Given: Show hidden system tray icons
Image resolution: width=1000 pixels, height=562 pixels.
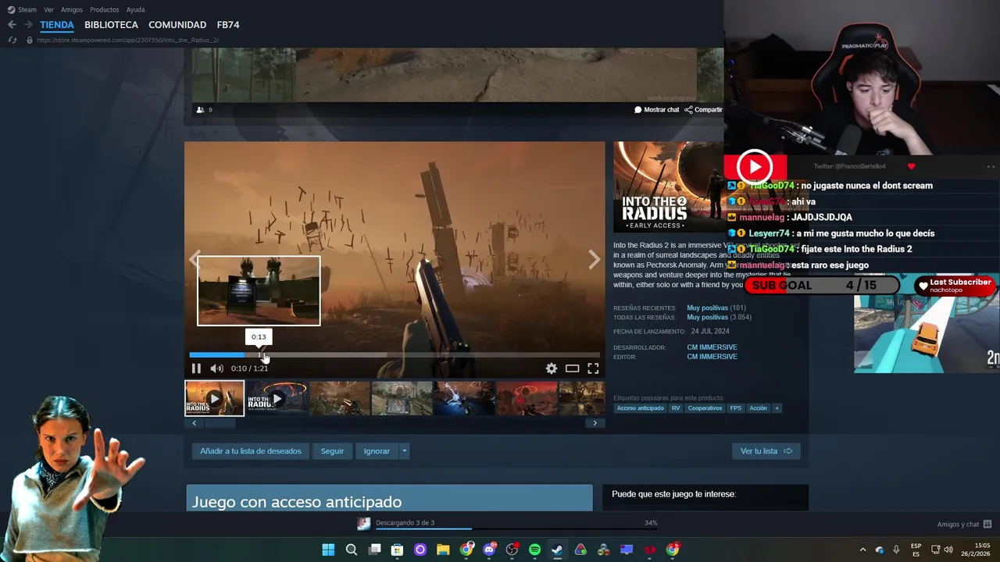Looking at the screenshot, I should click(x=862, y=550).
